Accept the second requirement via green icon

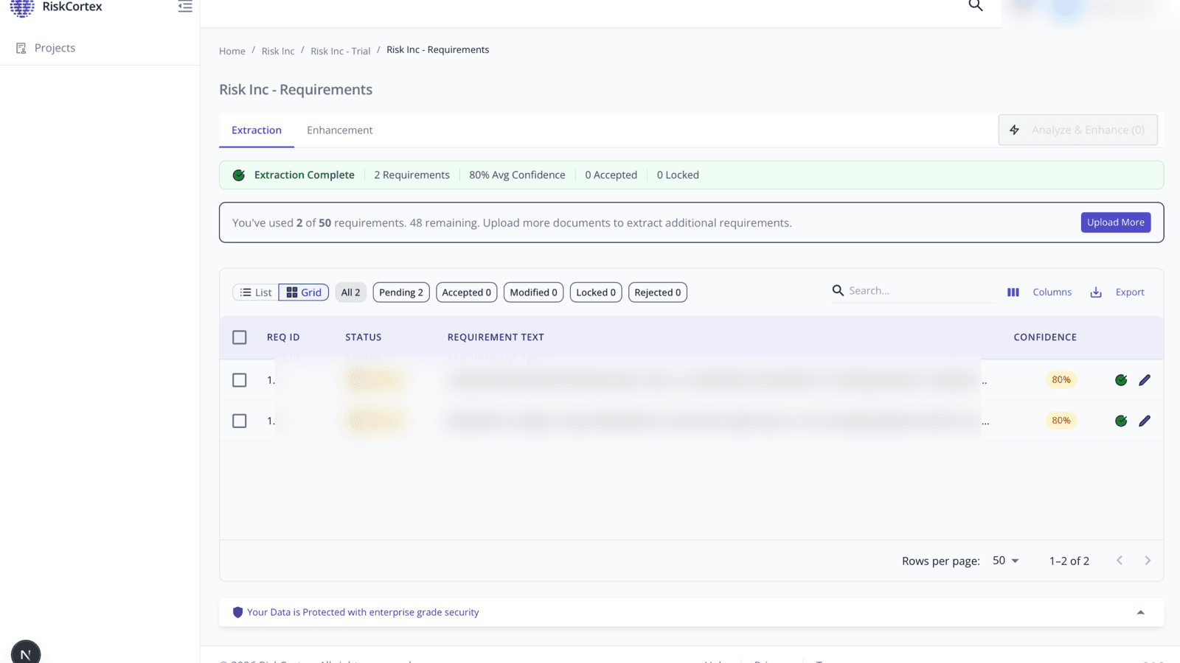tap(1121, 421)
